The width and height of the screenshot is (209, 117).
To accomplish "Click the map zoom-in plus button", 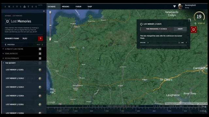I will [x=50, y=12].
